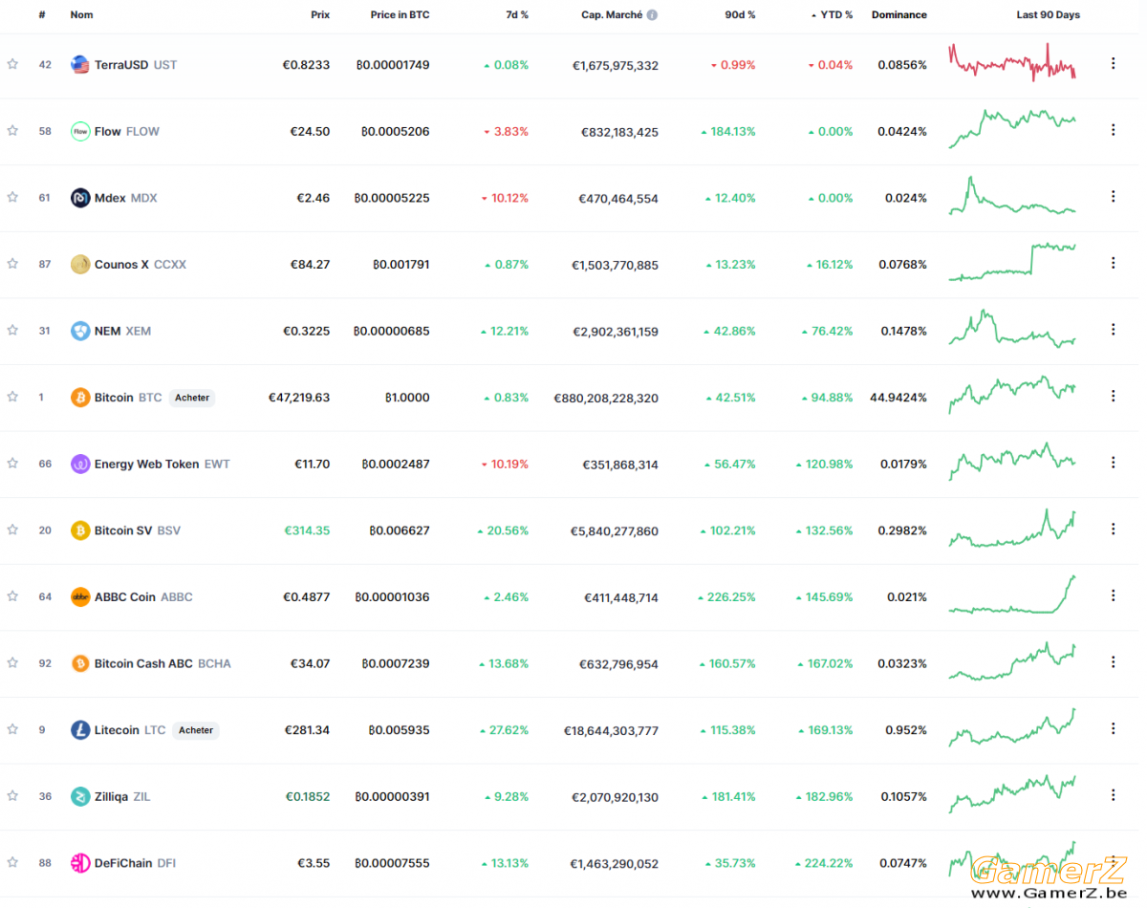Viewport: 1147px width, 908px height.
Task: Sort the table by Nom column
Action: coord(81,15)
